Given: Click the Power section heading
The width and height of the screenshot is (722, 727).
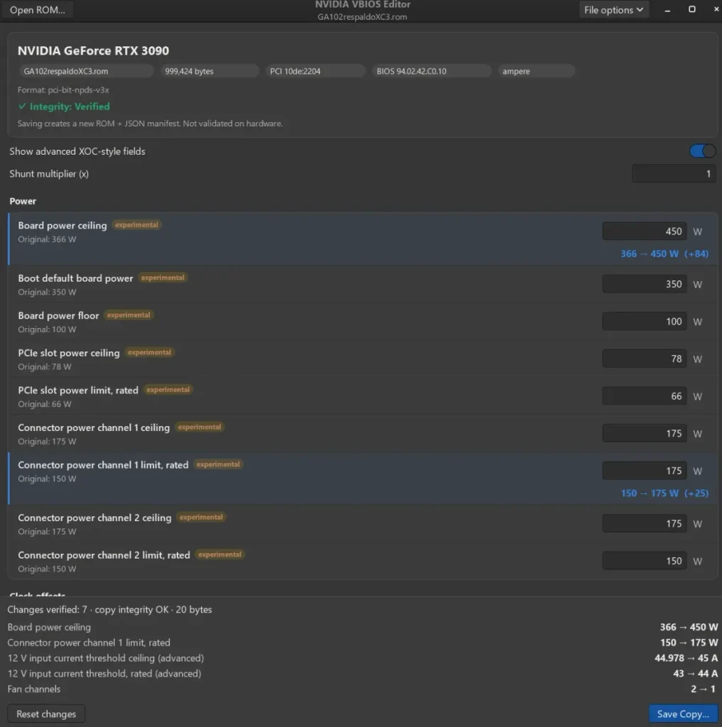Looking at the screenshot, I should tap(23, 201).
